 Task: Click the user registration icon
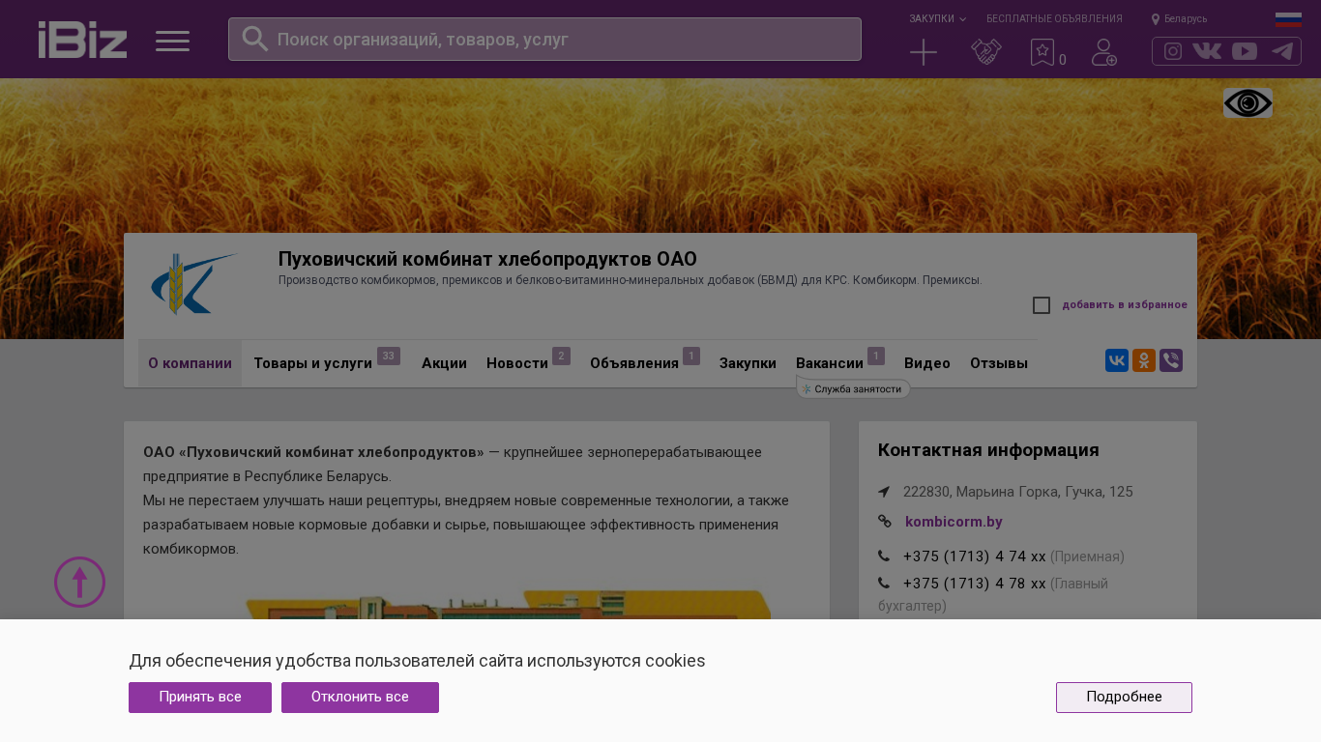[x=1104, y=52]
